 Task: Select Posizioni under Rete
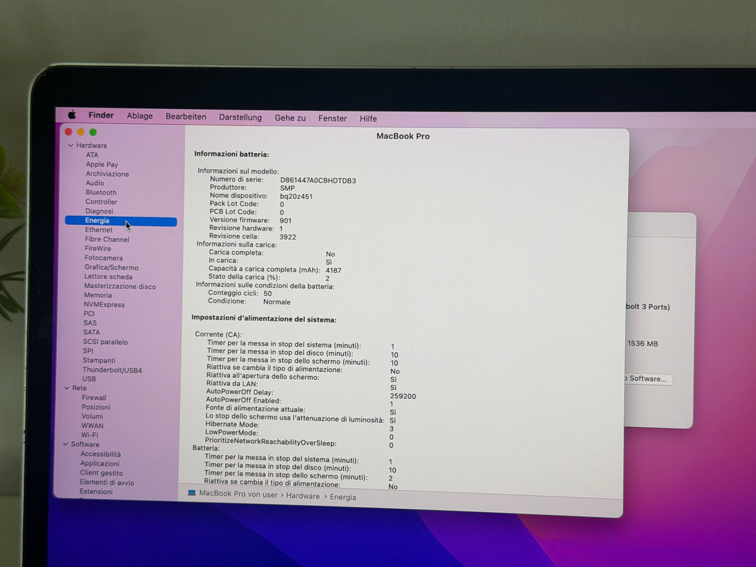(x=96, y=408)
